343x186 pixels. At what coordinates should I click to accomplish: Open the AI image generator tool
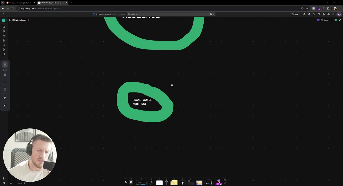[219, 182]
